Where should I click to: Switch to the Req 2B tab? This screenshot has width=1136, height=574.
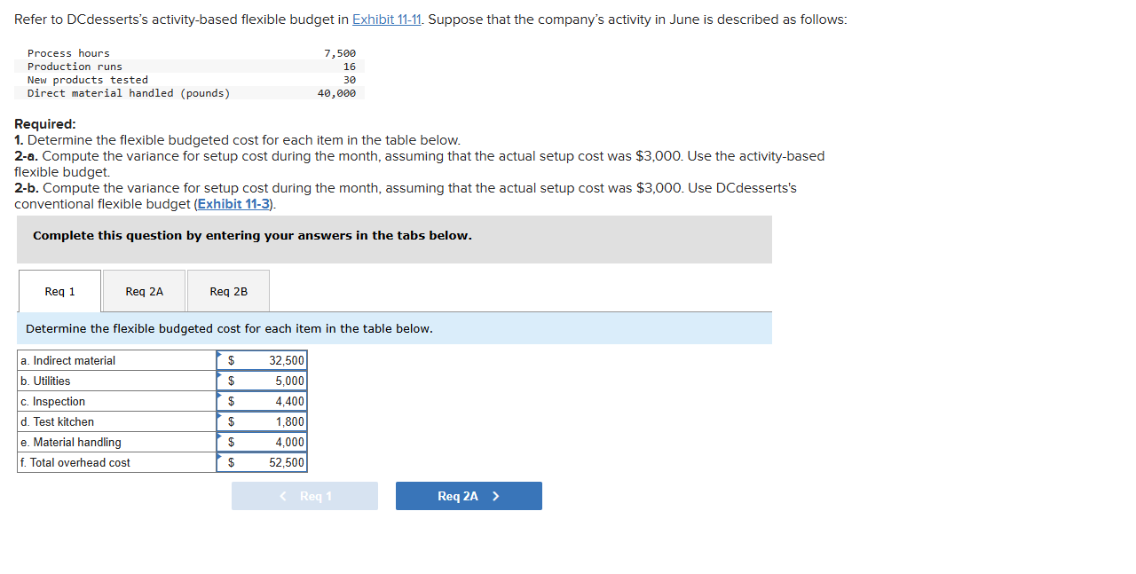pyautogui.click(x=228, y=291)
